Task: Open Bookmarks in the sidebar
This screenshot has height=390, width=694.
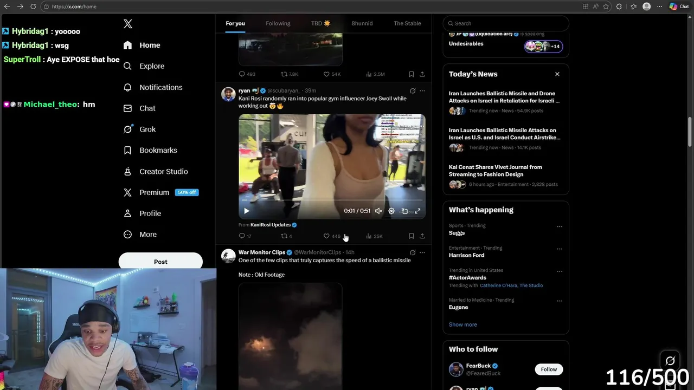Action: [150, 150]
